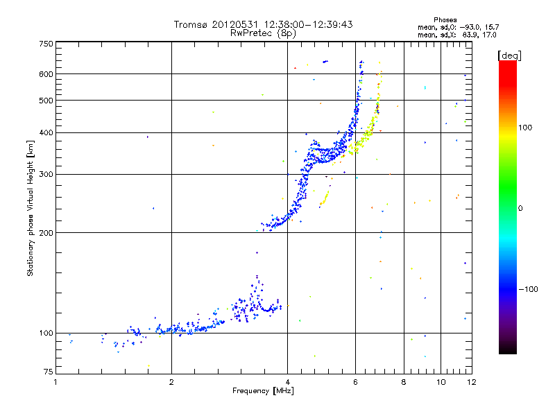Click the '2' x-axis tick label
This screenshot has width=555, height=416.
(x=171, y=382)
